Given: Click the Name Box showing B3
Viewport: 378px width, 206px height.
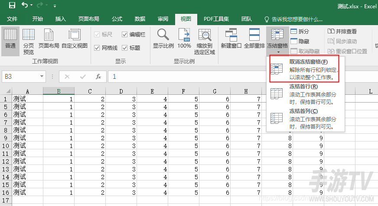Looking at the screenshot, I should tap(20, 77).
